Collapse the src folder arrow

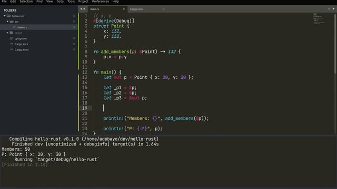(x=7, y=22)
